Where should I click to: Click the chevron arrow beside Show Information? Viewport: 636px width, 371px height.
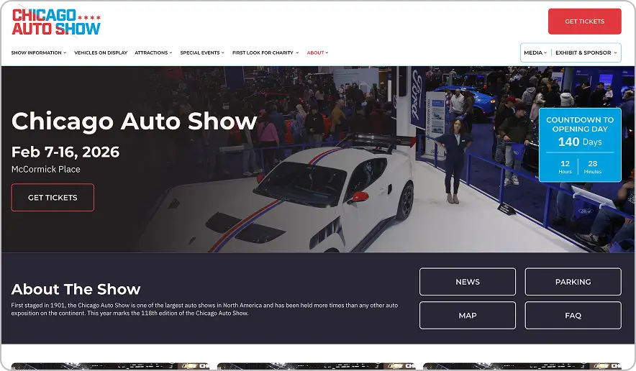[x=65, y=52]
